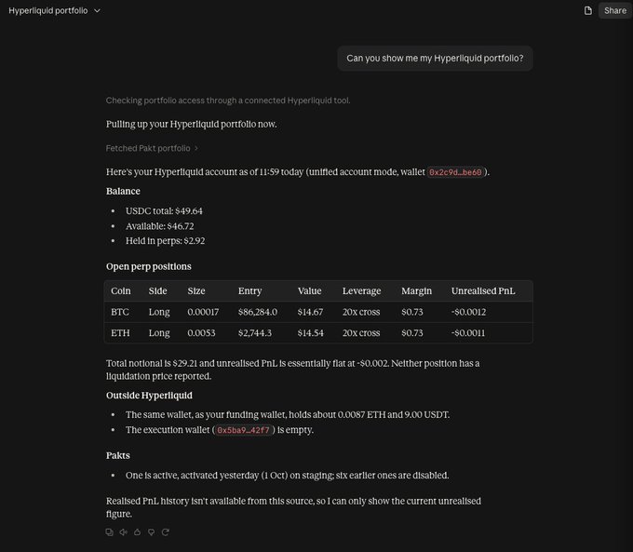Click the Unrealised PnL column header
This screenshot has height=552, width=633.
483,291
